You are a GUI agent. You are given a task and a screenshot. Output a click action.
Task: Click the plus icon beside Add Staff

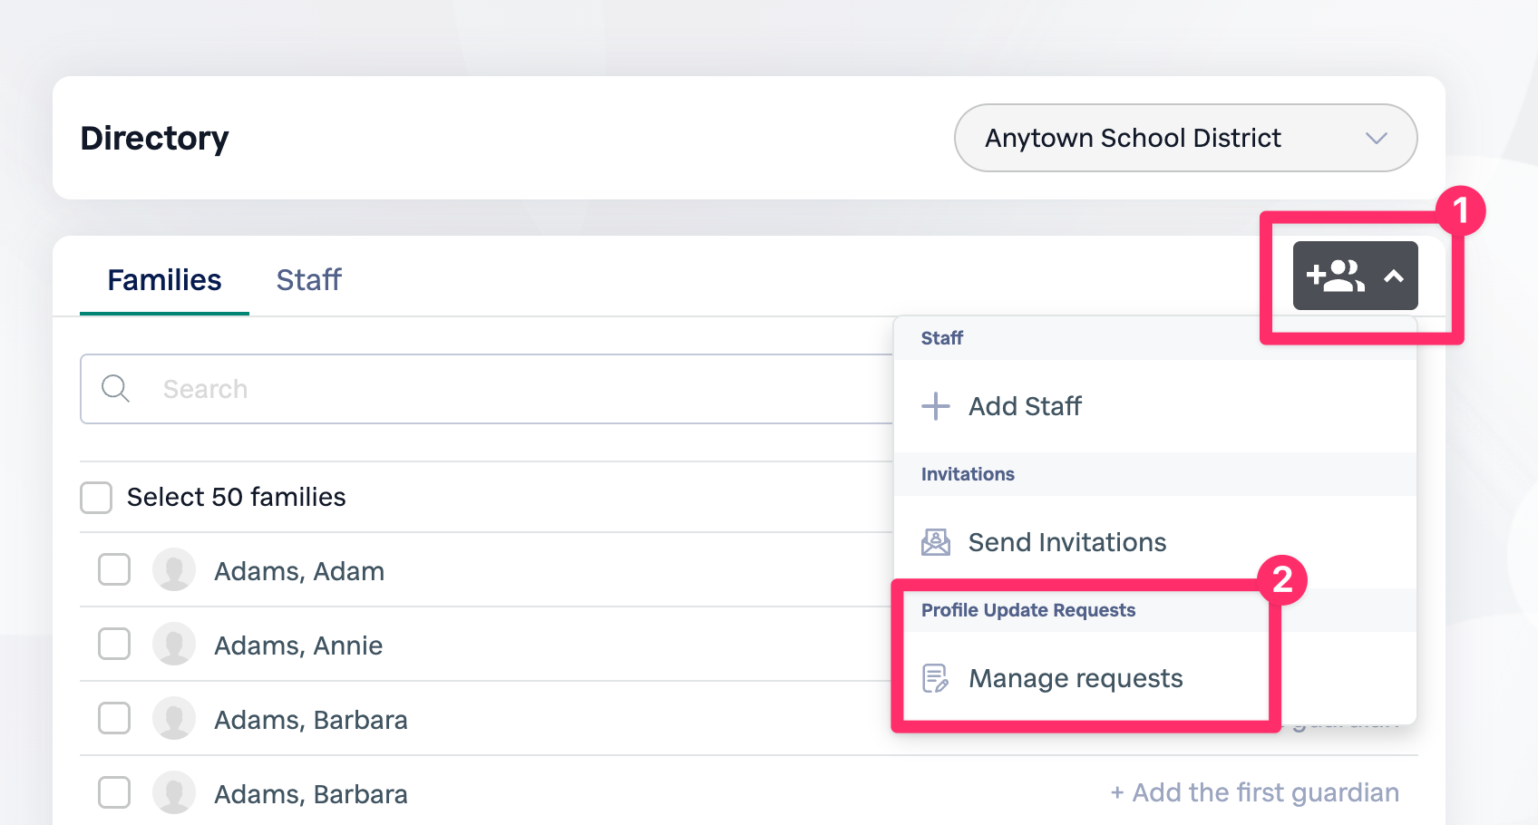[935, 406]
